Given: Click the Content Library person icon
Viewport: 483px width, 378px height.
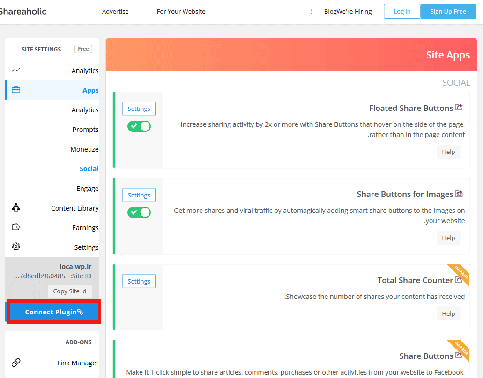Looking at the screenshot, I should [16, 208].
